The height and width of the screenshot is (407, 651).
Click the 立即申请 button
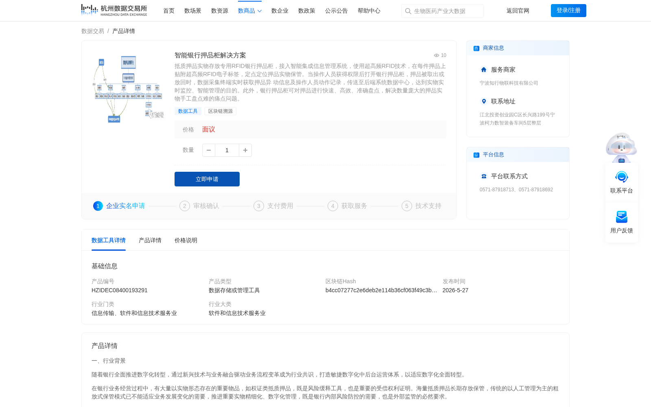point(207,179)
